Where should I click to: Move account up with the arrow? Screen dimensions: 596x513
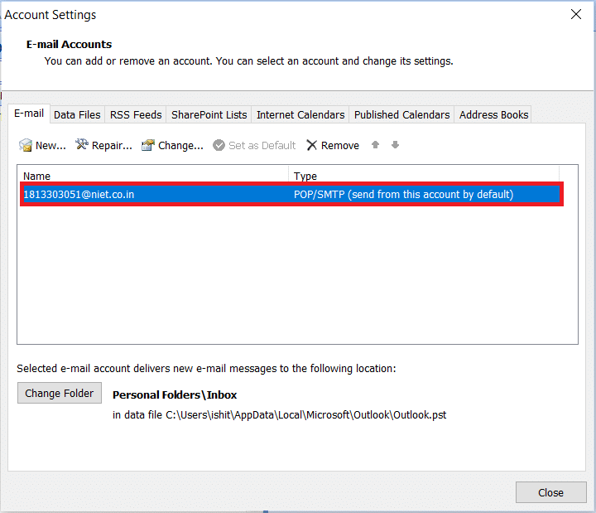pos(375,144)
